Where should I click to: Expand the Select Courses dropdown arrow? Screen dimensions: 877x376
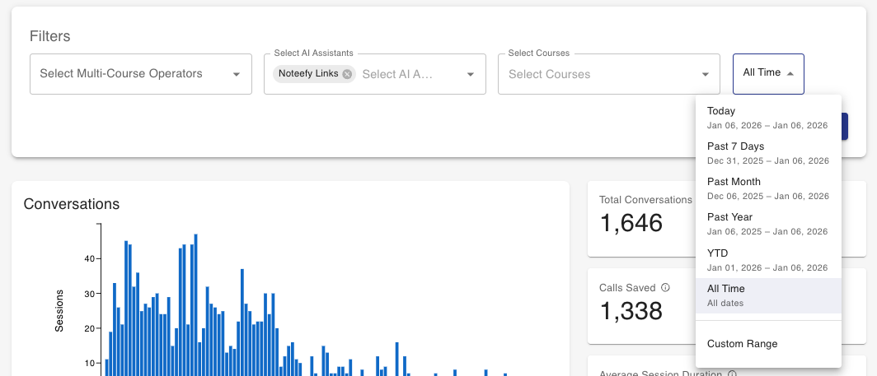pos(706,74)
